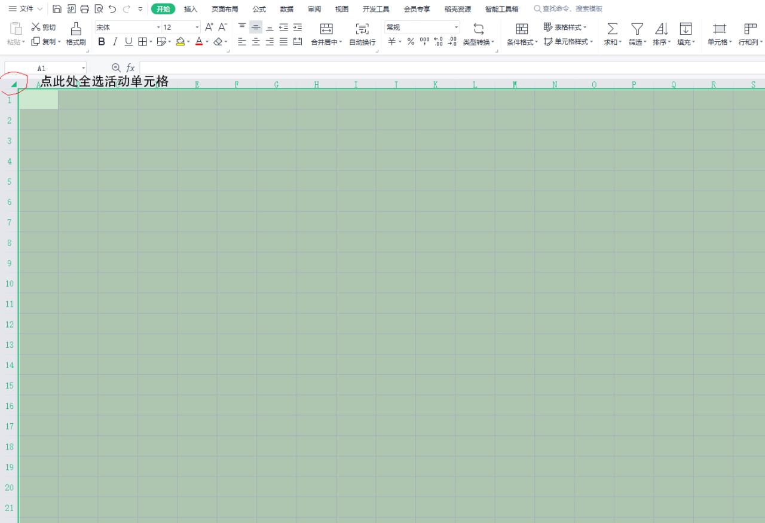765x523 pixels.
Task: Increase decimal places
Action: 438,42
